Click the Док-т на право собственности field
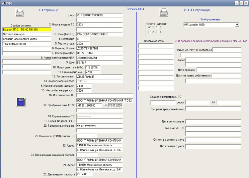 click(x=226, y=76)
